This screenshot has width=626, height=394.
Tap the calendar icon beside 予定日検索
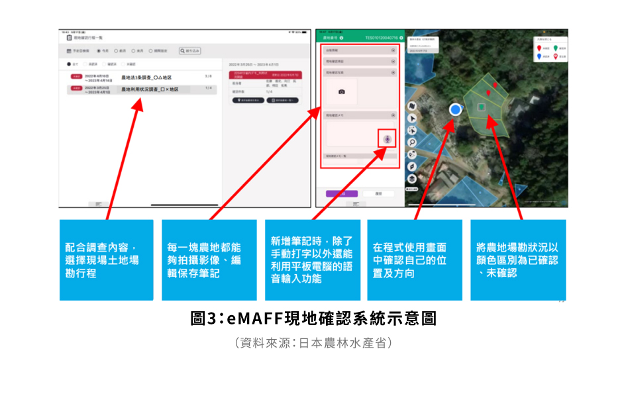pos(69,50)
